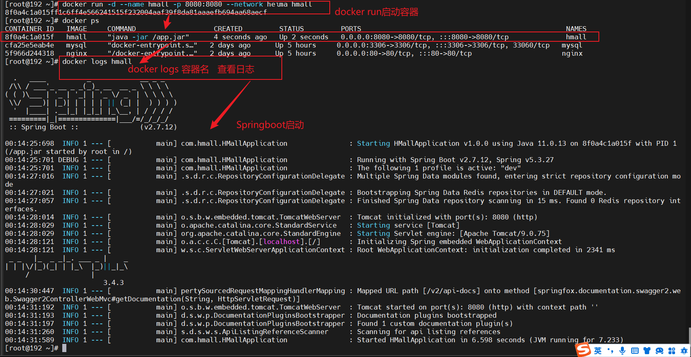Click 'Root WebApplicationContext: initialization completed' message
This screenshot has width=691, height=357.
coord(486,250)
